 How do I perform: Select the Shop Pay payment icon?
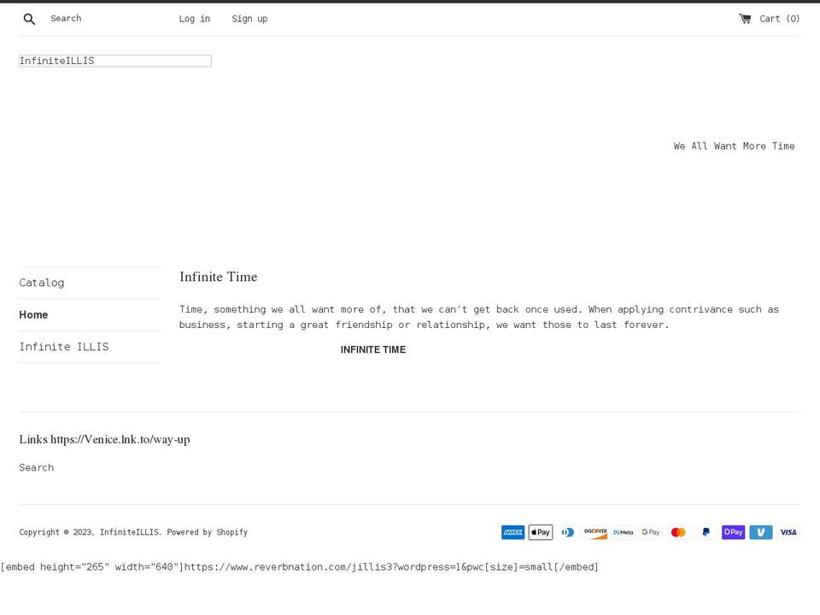(x=733, y=532)
